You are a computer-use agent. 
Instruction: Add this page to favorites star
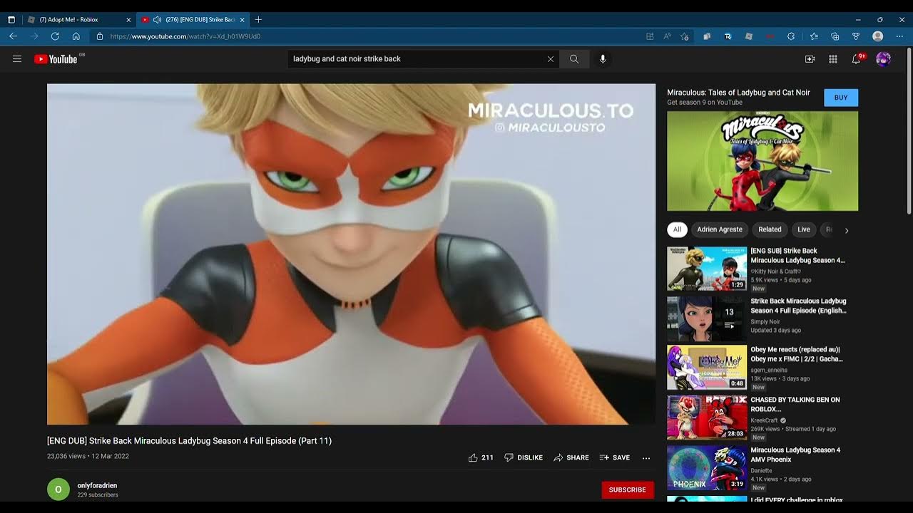(685, 36)
